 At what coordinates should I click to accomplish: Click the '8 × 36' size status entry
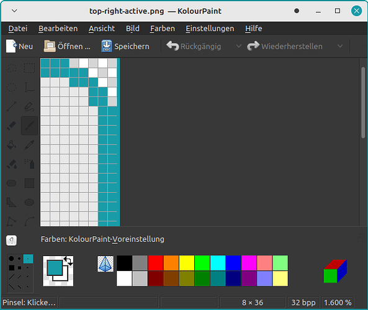click(253, 303)
